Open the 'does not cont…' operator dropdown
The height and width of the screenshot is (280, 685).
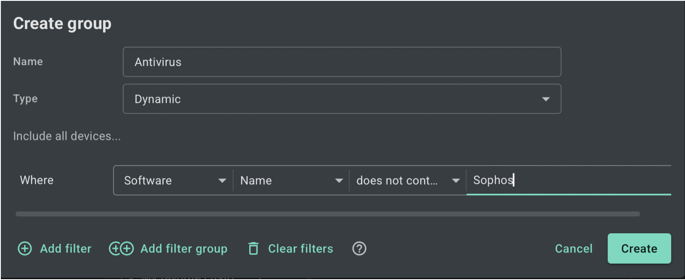[408, 180]
